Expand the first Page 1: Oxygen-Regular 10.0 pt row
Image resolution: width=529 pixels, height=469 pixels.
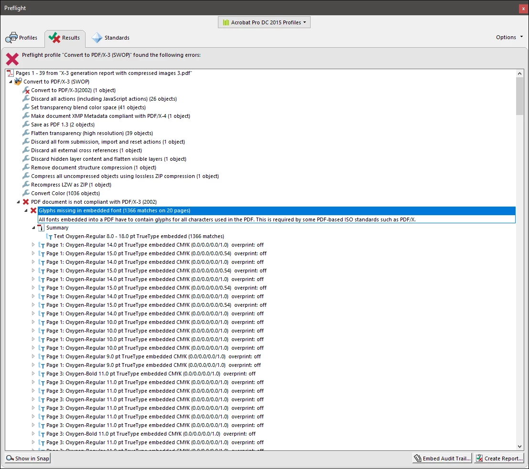(x=33, y=322)
